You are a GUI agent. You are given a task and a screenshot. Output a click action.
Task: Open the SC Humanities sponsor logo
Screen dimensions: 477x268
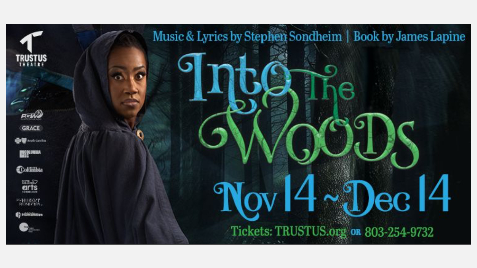point(29,215)
